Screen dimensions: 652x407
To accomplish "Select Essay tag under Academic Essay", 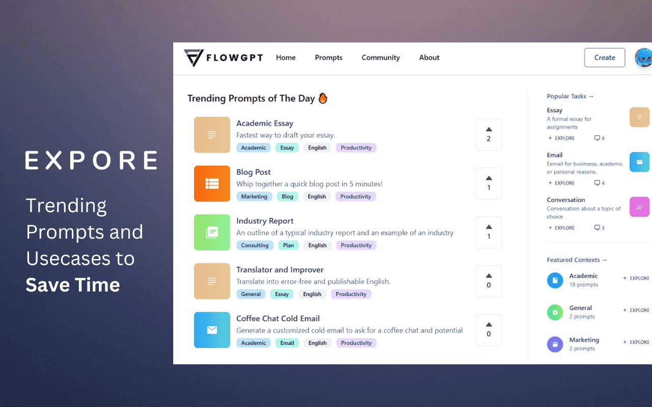I will [287, 148].
